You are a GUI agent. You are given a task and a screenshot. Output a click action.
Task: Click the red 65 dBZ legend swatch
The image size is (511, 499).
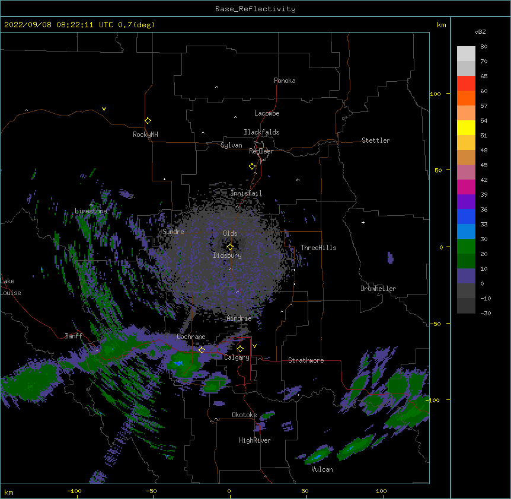click(x=466, y=84)
